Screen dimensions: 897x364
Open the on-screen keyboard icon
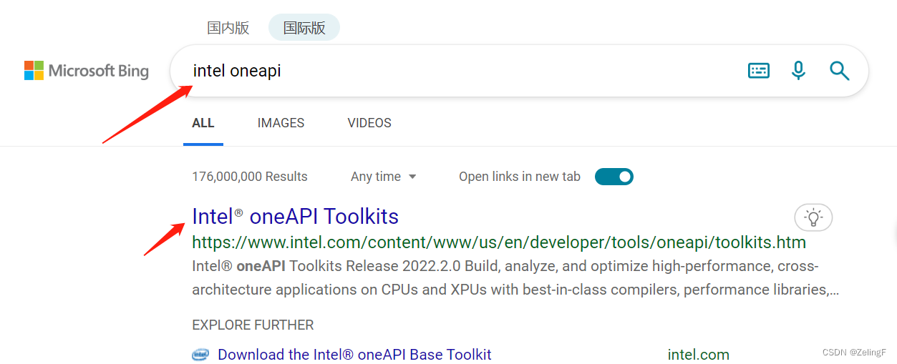coord(759,70)
